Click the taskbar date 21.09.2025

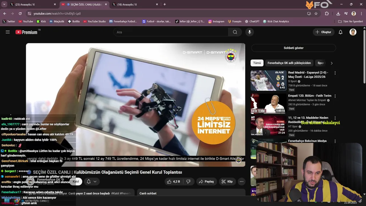click(351, 203)
